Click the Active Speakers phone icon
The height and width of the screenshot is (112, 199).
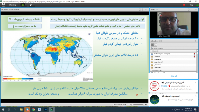point(152,48)
